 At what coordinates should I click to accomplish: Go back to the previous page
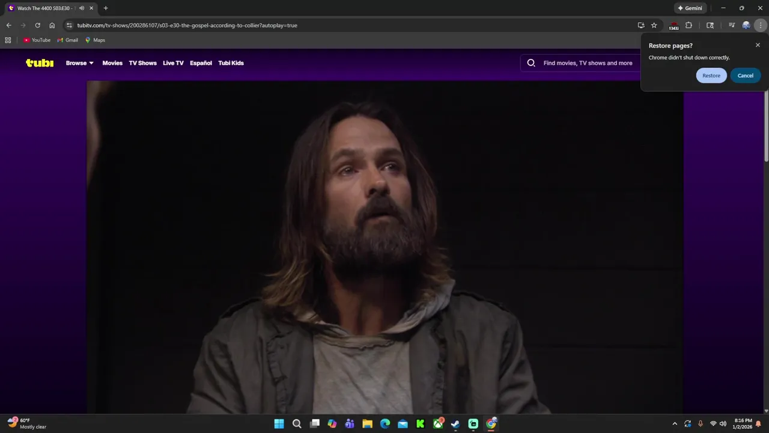(8, 25)
